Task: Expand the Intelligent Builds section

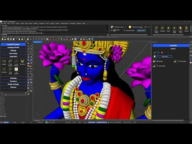Action: (x=13, y=48)
